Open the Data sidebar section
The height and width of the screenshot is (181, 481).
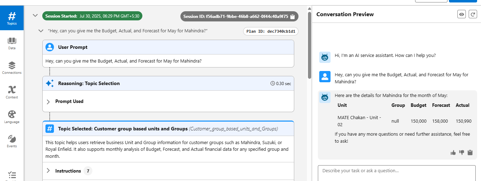pyautogui.click(x=12, y=43)
